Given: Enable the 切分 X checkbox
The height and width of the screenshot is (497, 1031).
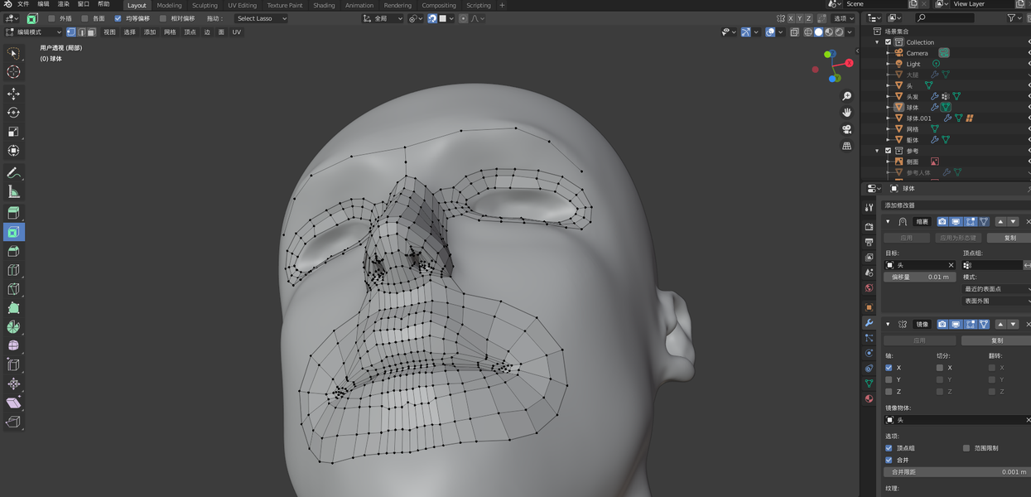Looking at the screenshot, I should [x=940, y=368].
